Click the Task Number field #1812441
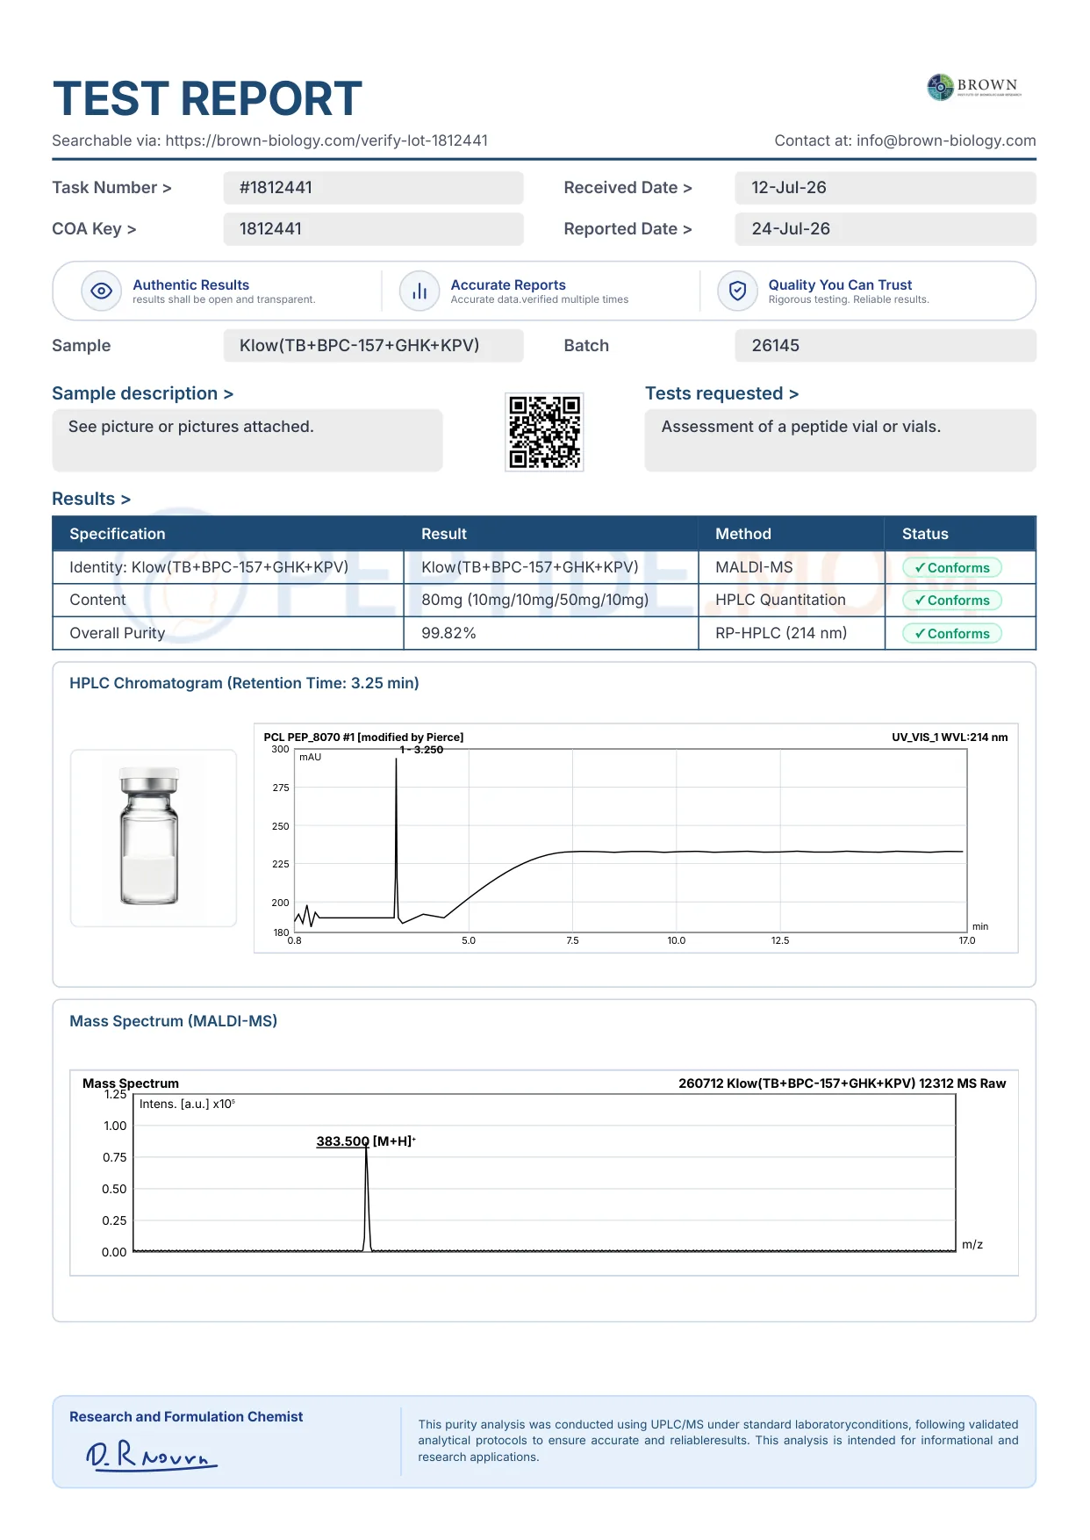The width and height of the screenshot is (1090, 1540). pyautogui.click(x=373, y=188)
